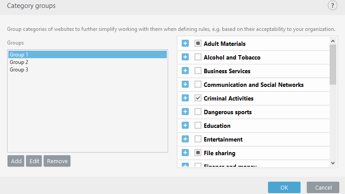Expand the Business Services category

(185, 71)
